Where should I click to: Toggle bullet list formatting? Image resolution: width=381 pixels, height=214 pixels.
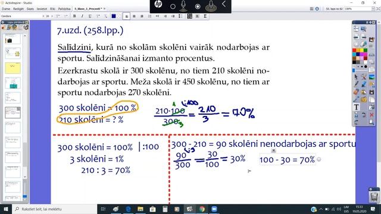(180, 16)
